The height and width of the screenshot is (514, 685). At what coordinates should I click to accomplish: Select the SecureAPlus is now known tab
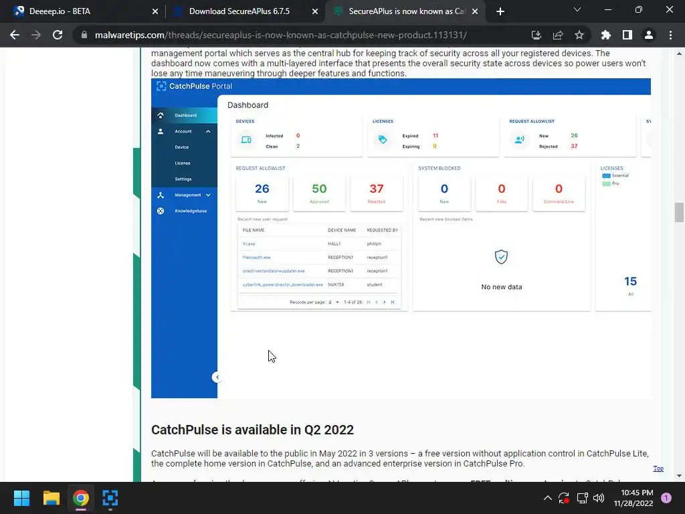(405, 11)
